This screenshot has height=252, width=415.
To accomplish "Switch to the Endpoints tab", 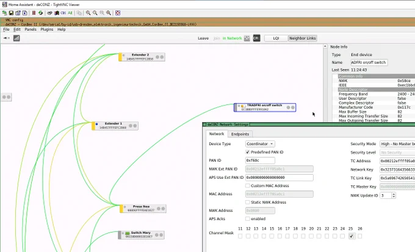I will coord(240,134).
